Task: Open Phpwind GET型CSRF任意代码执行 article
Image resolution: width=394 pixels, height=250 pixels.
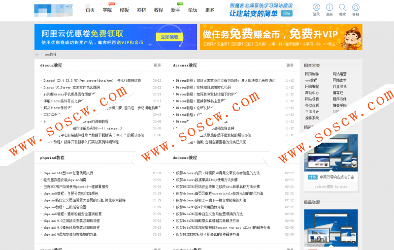Action: [68, 173]
